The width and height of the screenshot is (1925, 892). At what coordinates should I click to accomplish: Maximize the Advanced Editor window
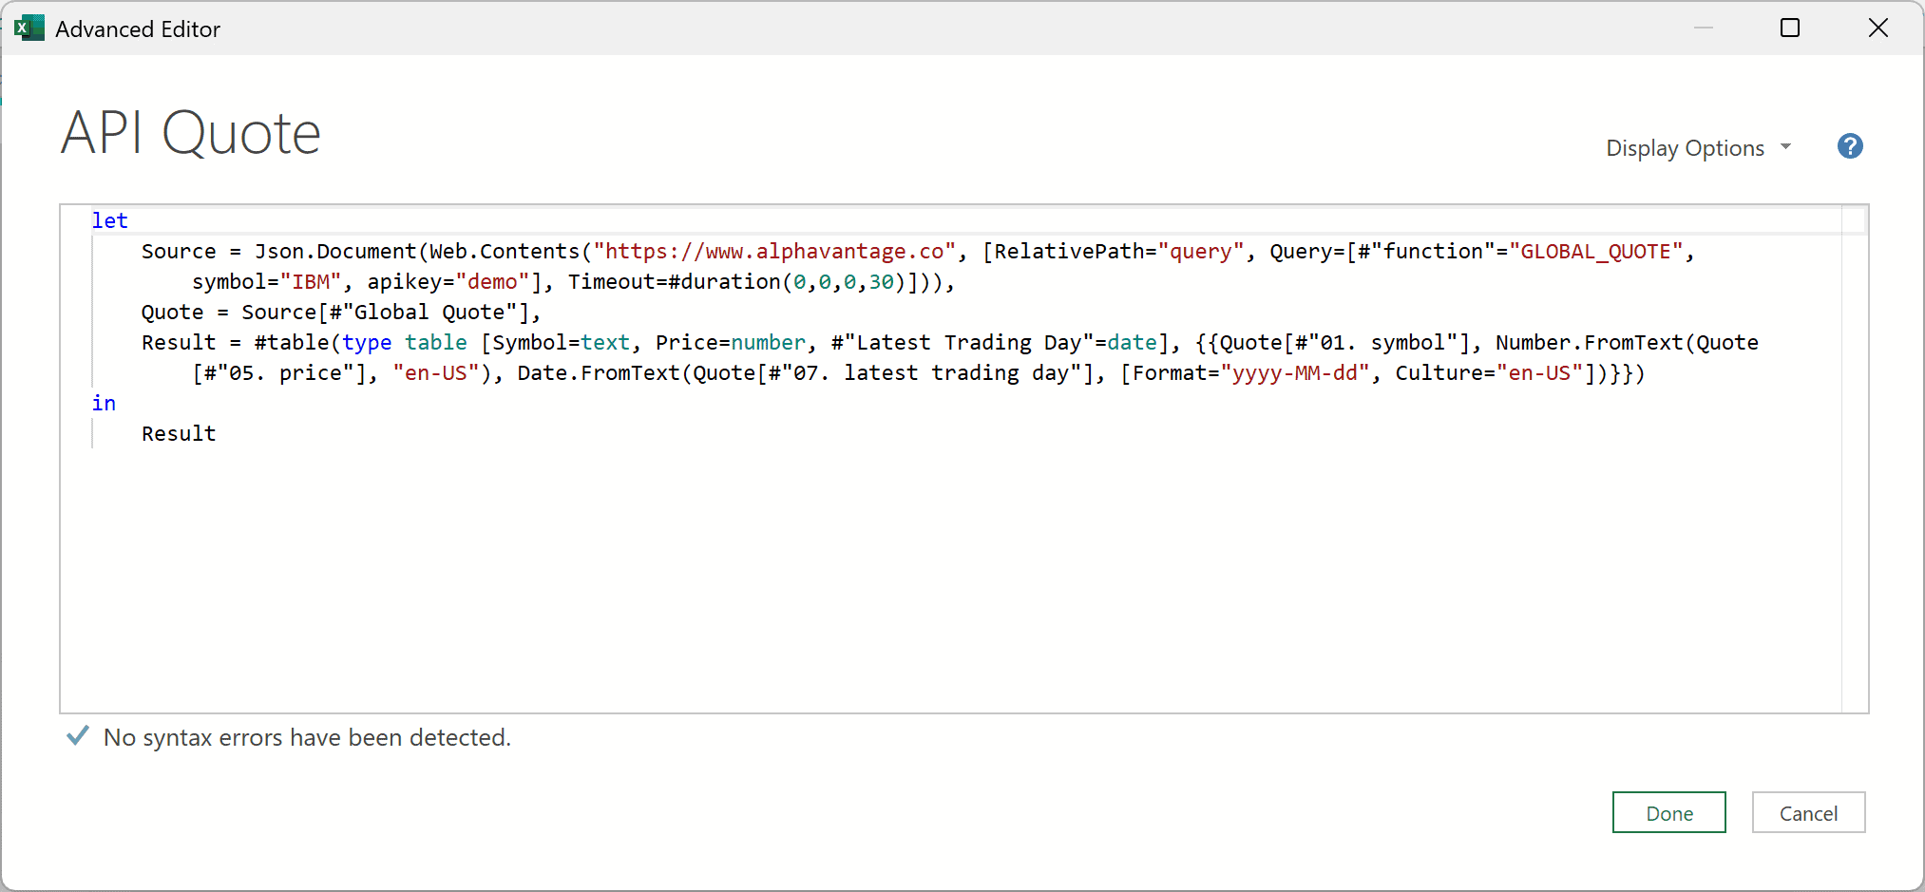(1790, 28)
